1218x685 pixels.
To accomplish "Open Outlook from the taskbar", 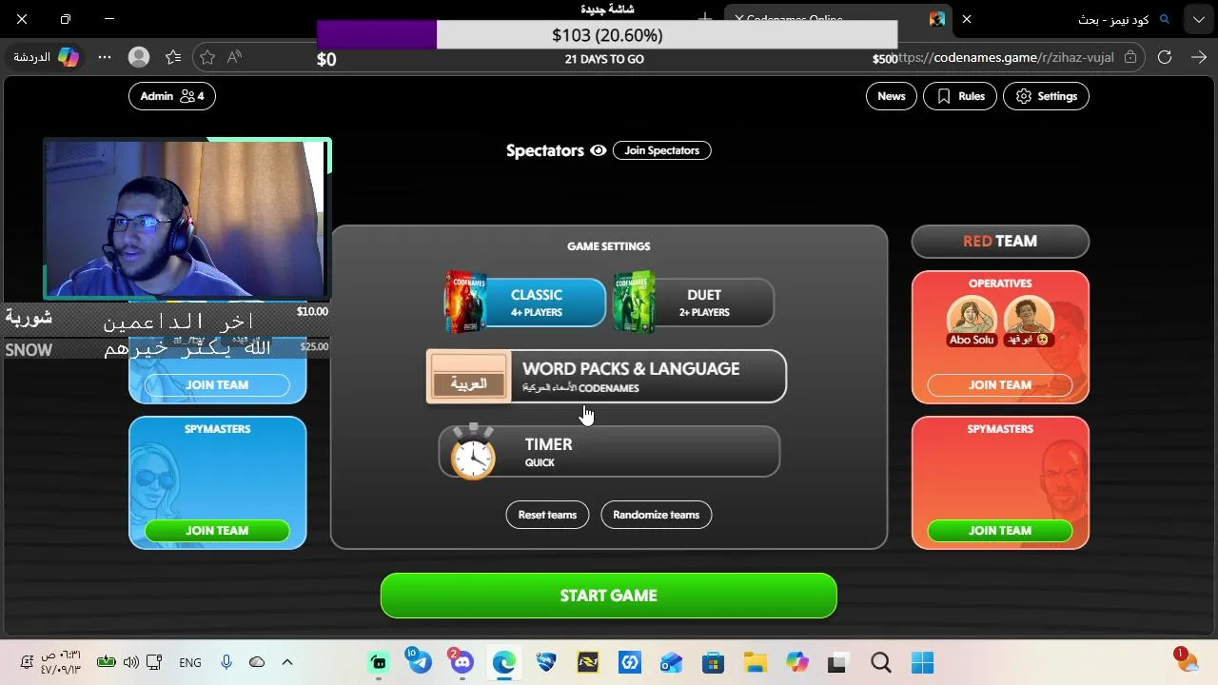I will [x=671, y=662].
